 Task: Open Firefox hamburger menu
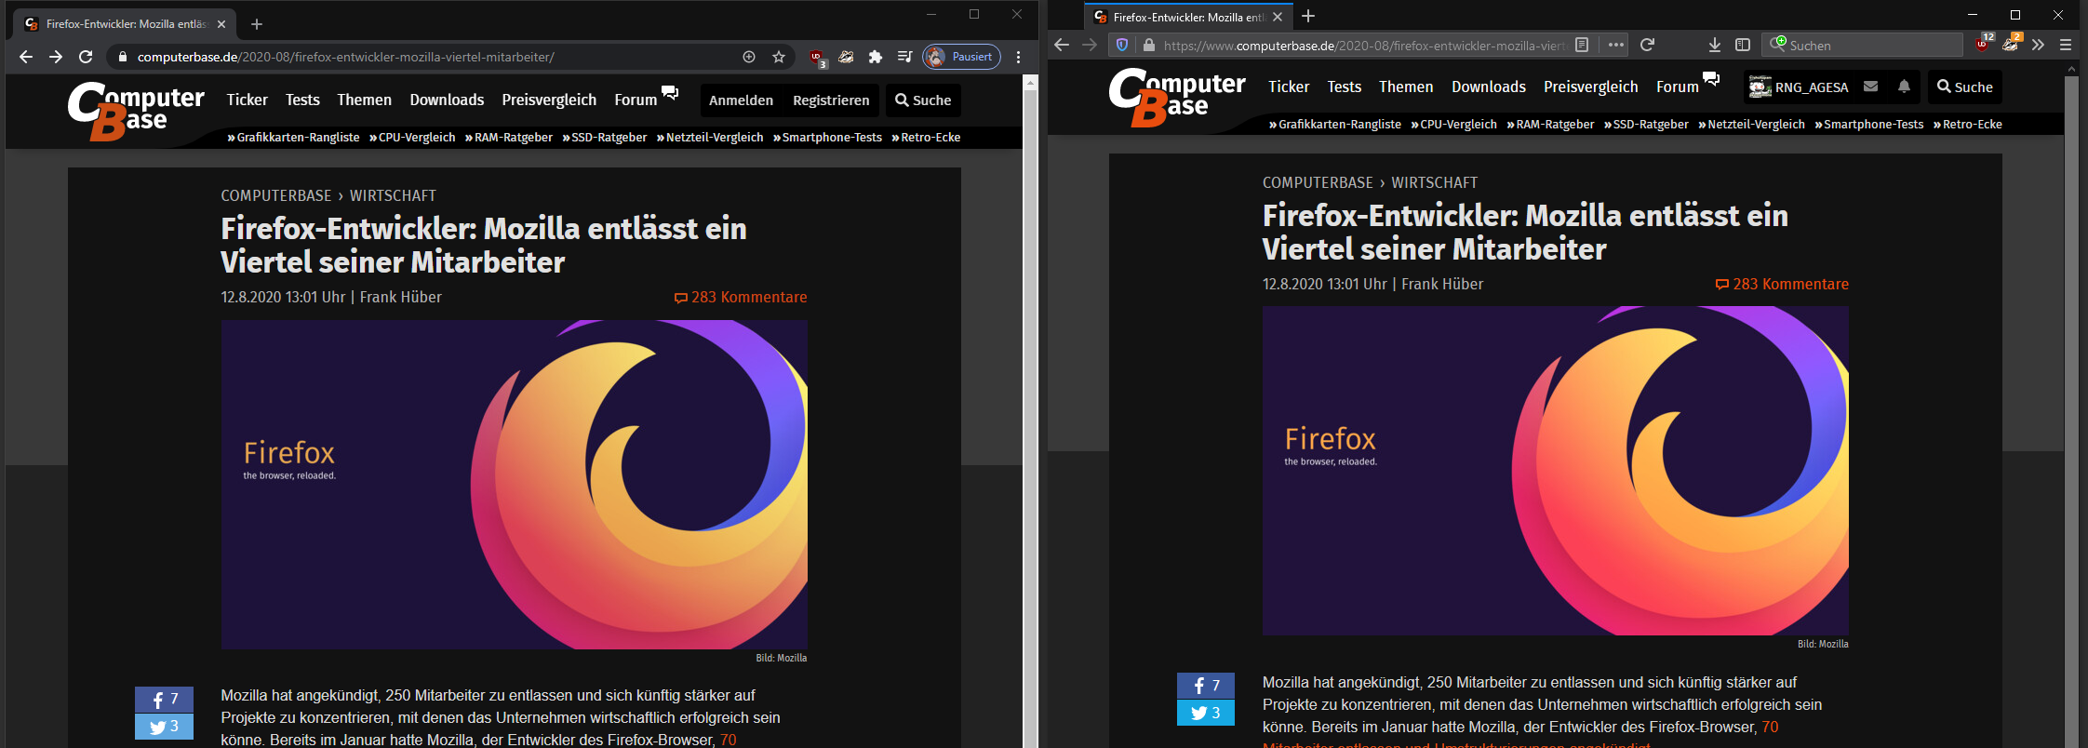(2066, 45)
